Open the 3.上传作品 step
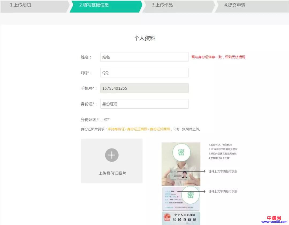 pyautogui.click(x=162, y=5)
